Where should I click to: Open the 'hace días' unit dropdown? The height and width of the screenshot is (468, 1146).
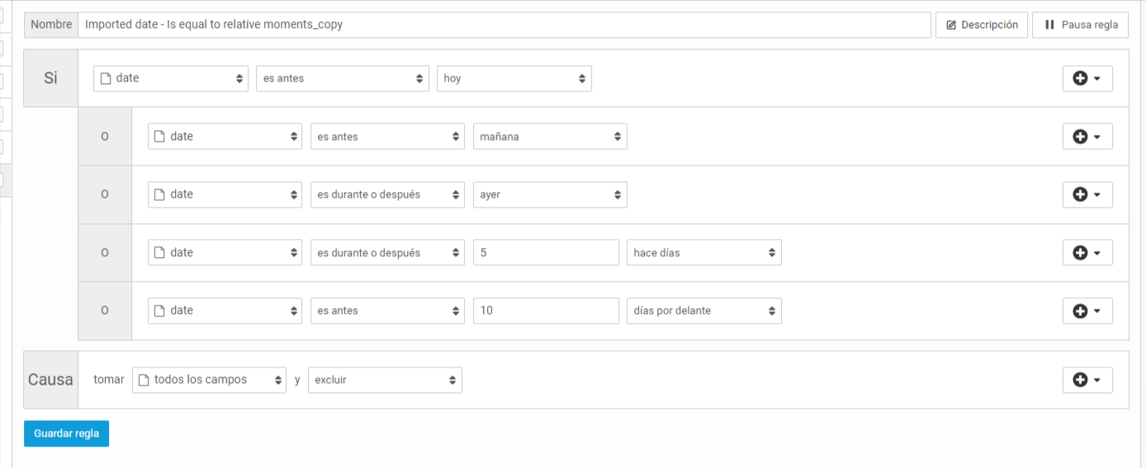[x=704, y=253]
